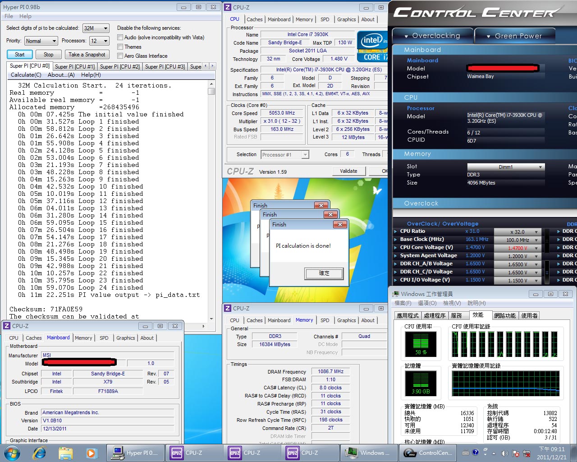Expand the Green Power menu in Control Center
The width and height of the screenshot is (577, 462).
[514, 36]
